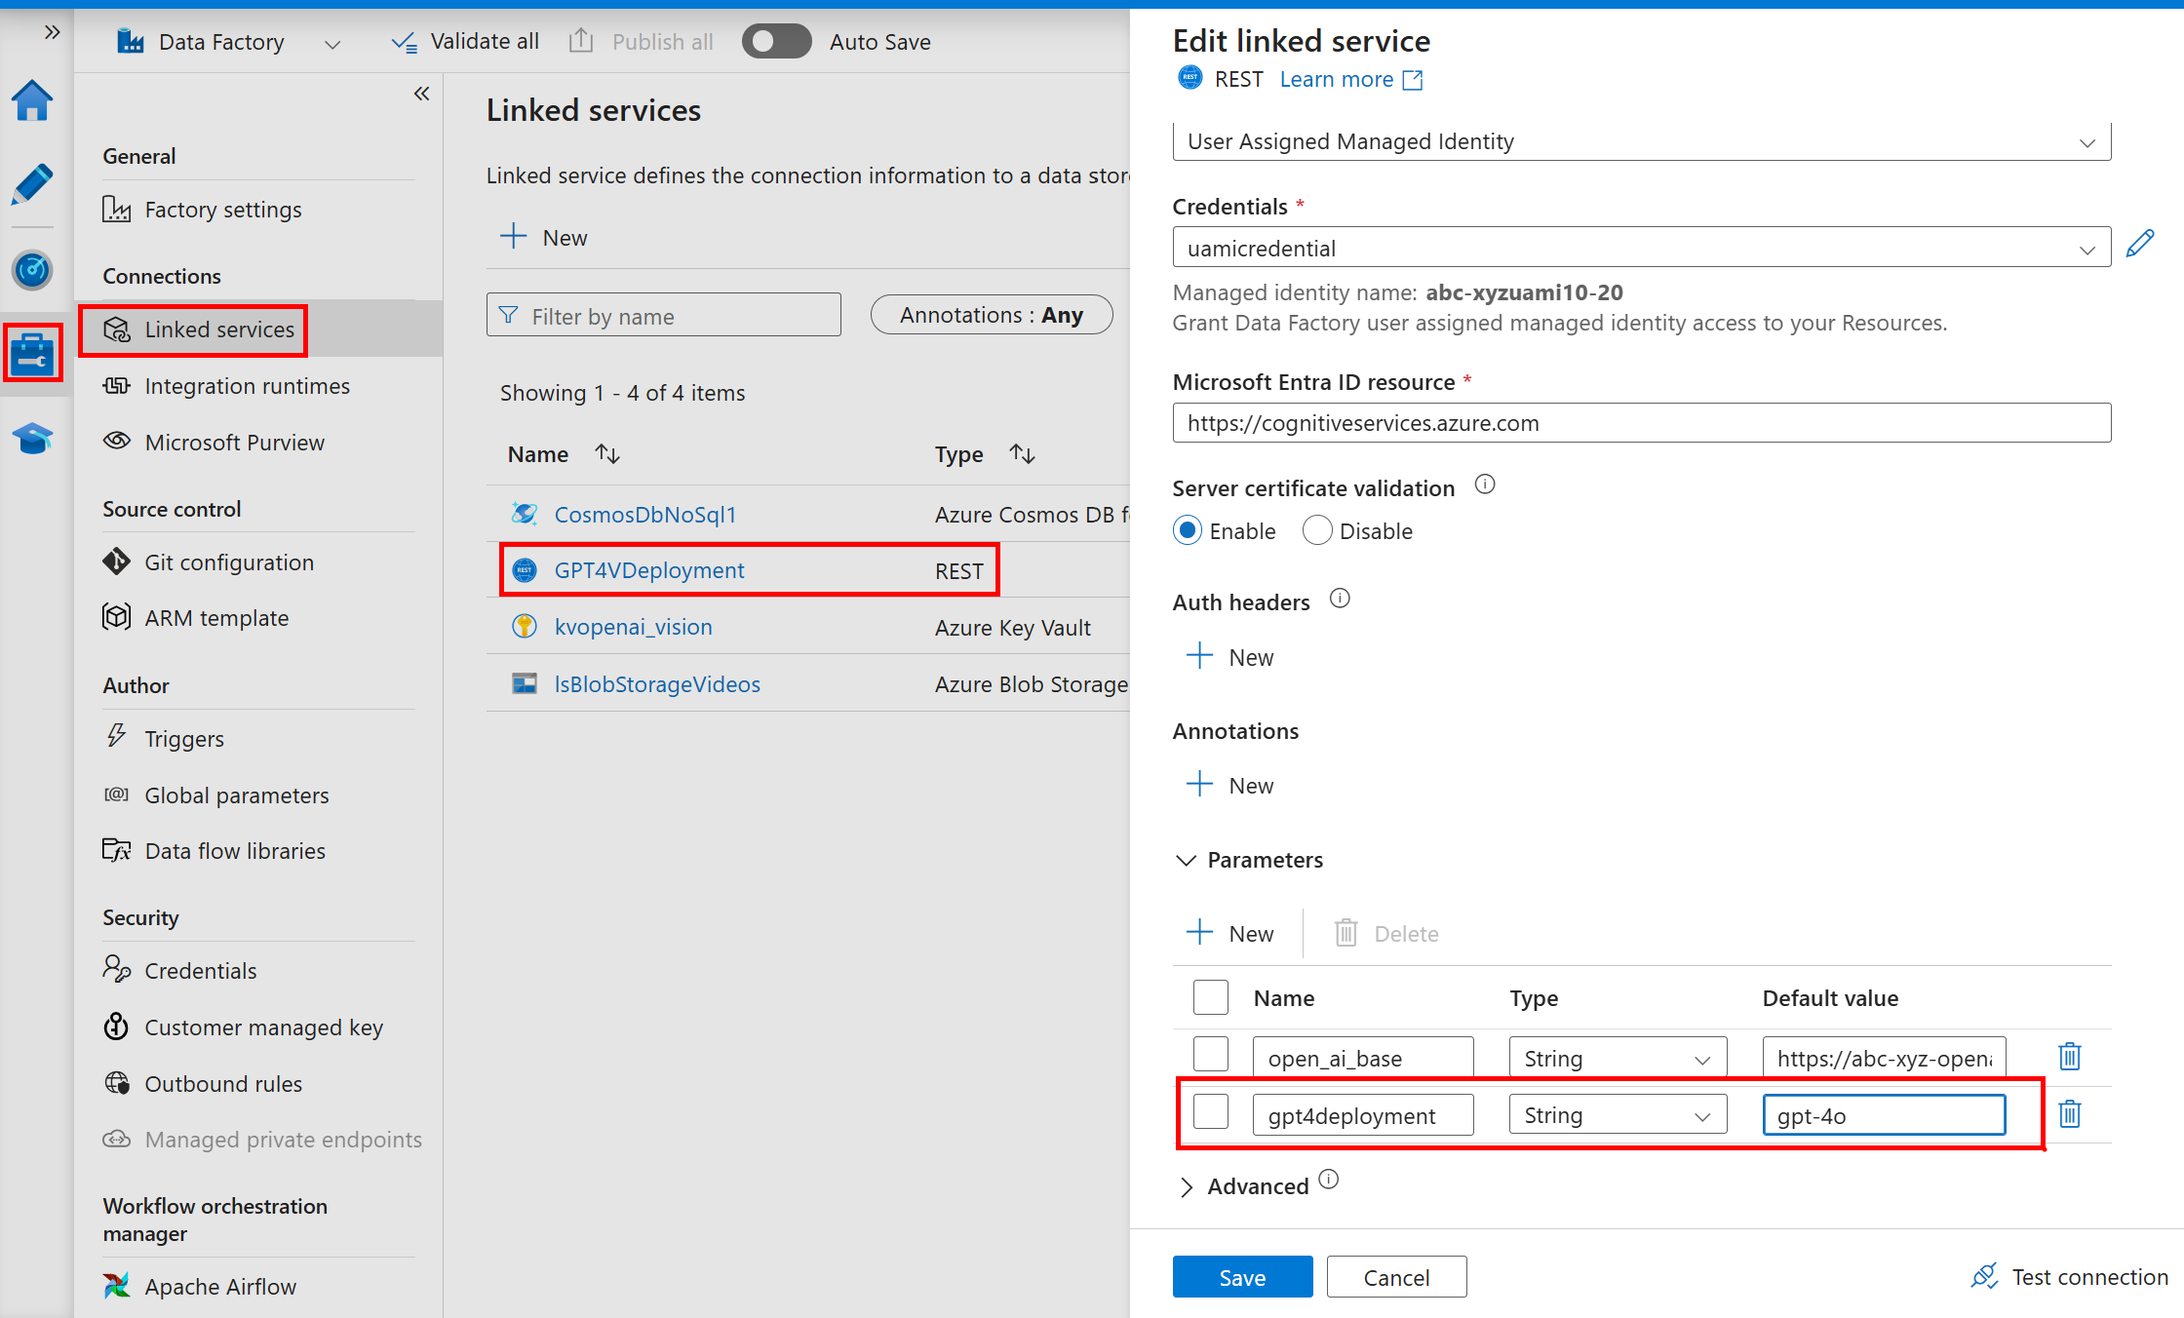This screenshot has width=2184, height=1318.
Task: Check the open_ai_base parameter checkbox
Action: (1210, 1055)
